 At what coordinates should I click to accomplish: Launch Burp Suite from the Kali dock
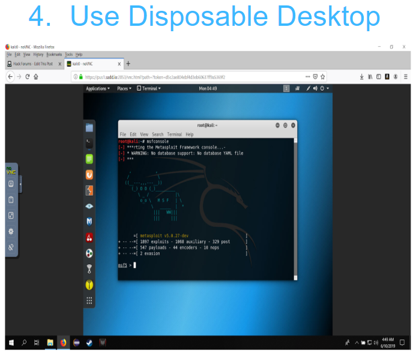coord(89,175)
